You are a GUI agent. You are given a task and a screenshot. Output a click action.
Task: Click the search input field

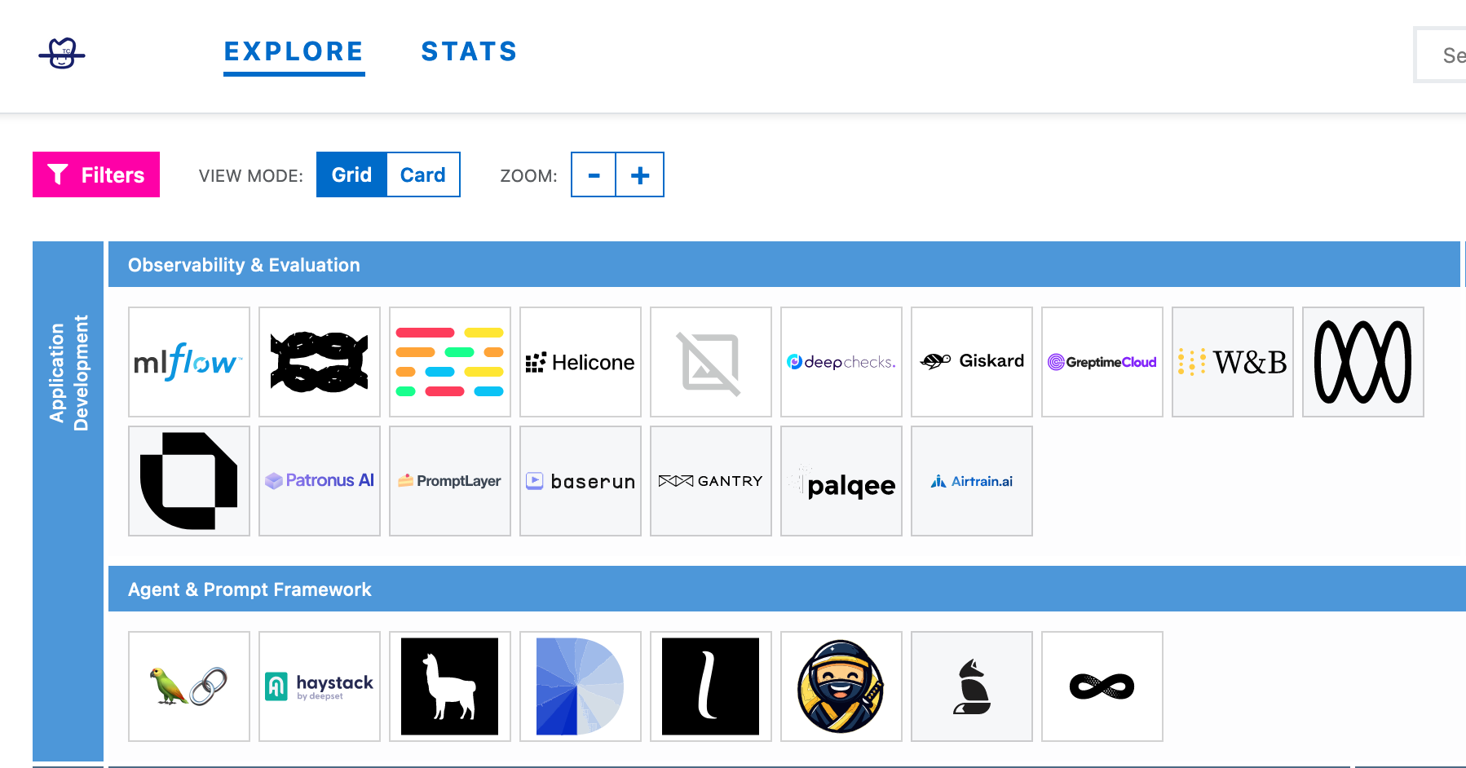pos(1441,55)
